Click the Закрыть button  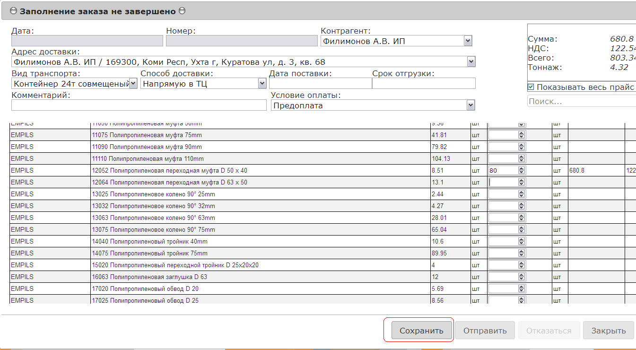[x=608, y=331]
